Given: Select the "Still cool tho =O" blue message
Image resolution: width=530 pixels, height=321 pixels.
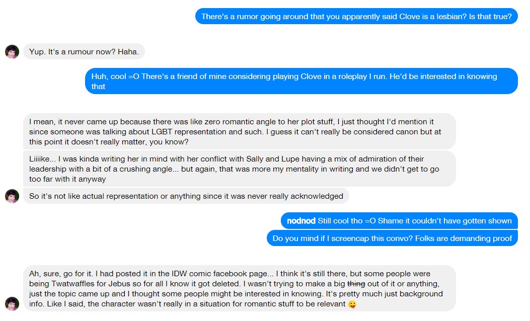Looking at the screenshot, I should (x=399, y=221).
